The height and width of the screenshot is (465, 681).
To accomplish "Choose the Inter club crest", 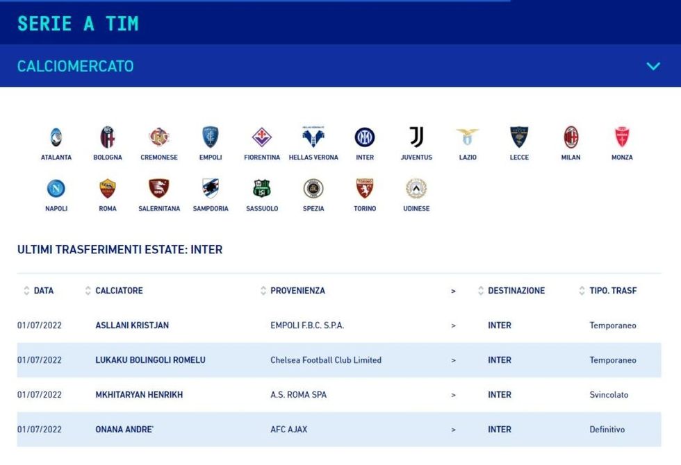I will click(x=365, y=137).
